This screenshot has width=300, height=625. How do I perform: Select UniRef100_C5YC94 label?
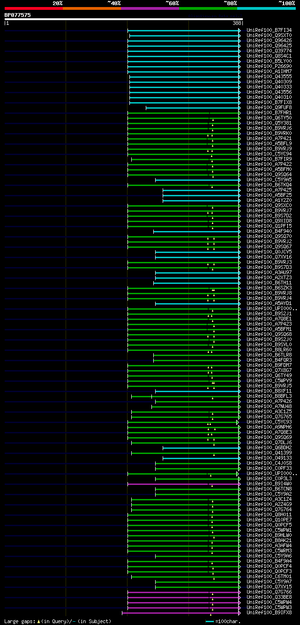[269, 154]
